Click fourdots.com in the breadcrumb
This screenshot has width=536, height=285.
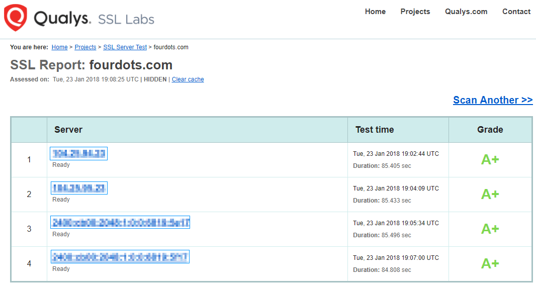[x=171, y=47]
